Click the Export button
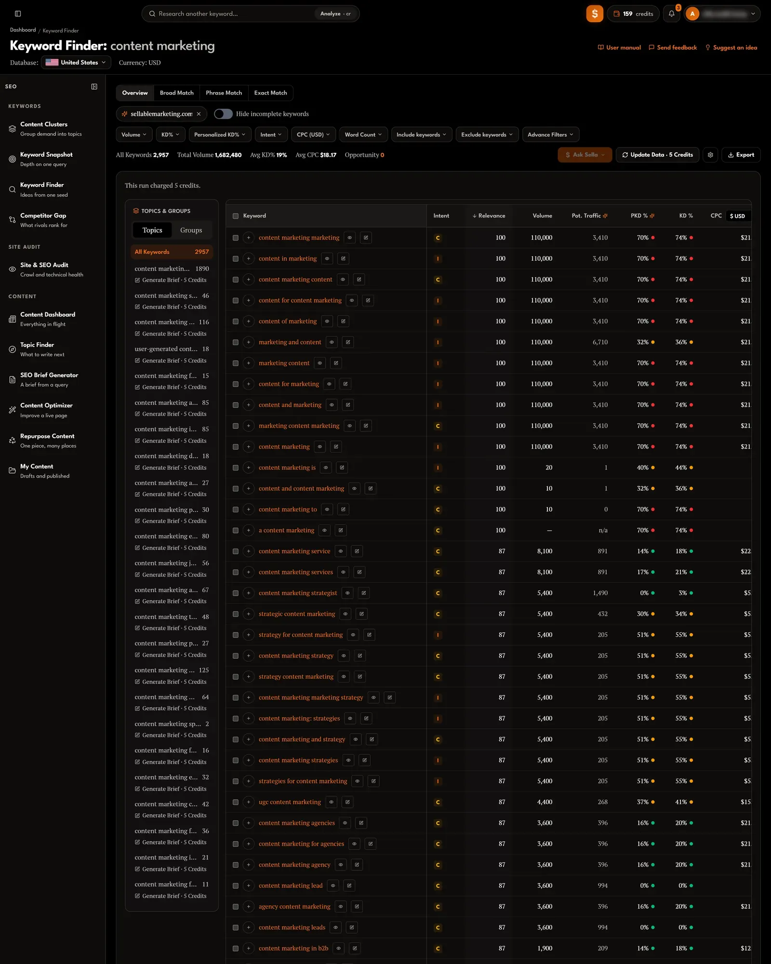Screen dimensions: 771x964 coord(741,155)
